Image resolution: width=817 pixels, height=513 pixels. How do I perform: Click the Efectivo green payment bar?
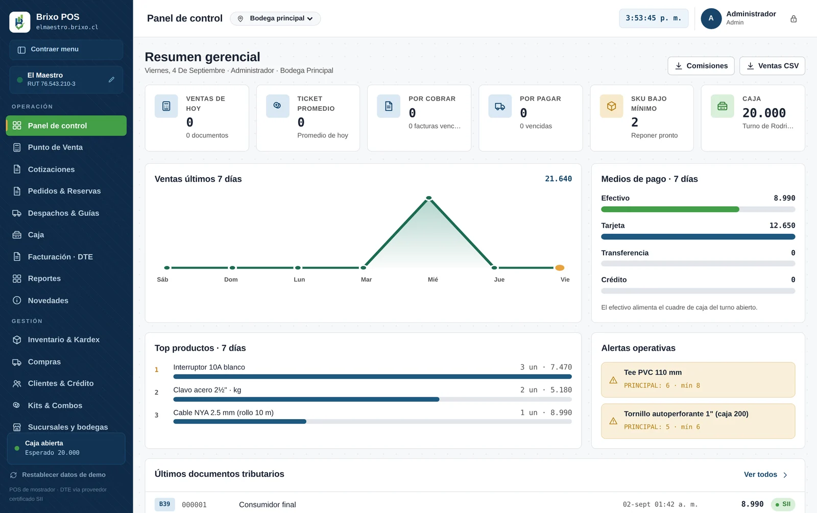coord(670,209)
